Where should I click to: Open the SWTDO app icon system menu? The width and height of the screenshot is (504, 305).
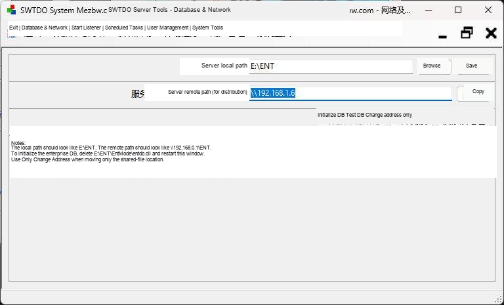pyautogui.click(x=12, y=10)
